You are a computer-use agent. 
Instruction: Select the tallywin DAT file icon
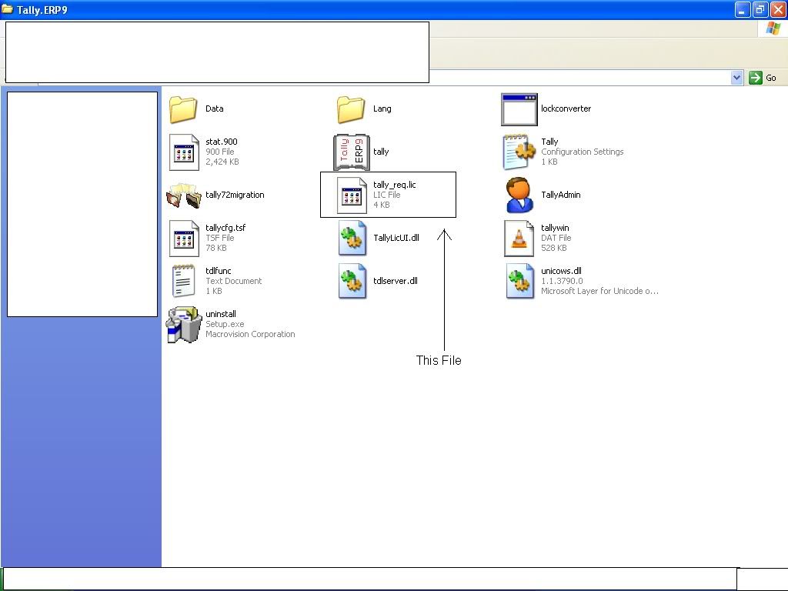(x=519, y=239)
